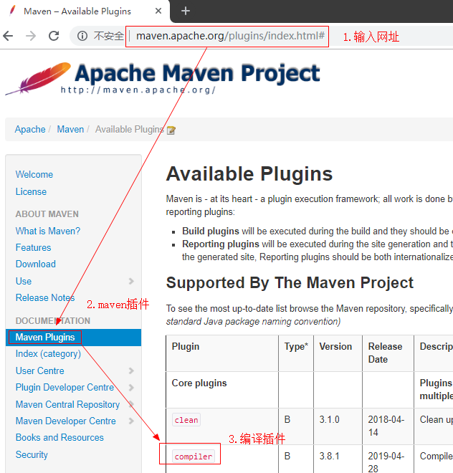The height and width of the screenshot is (473, 453).
Task: Reload the page with refresh icon
Action: [x=54, y=36]
